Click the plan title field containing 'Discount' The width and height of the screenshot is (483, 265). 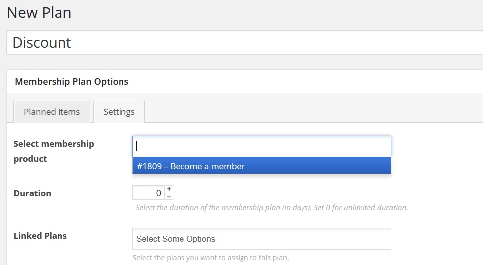pyautogui.click(x=245, y=43)
